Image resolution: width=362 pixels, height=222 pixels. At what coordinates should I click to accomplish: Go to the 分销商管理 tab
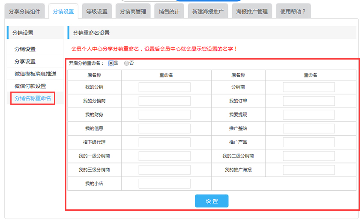point(133,12)
